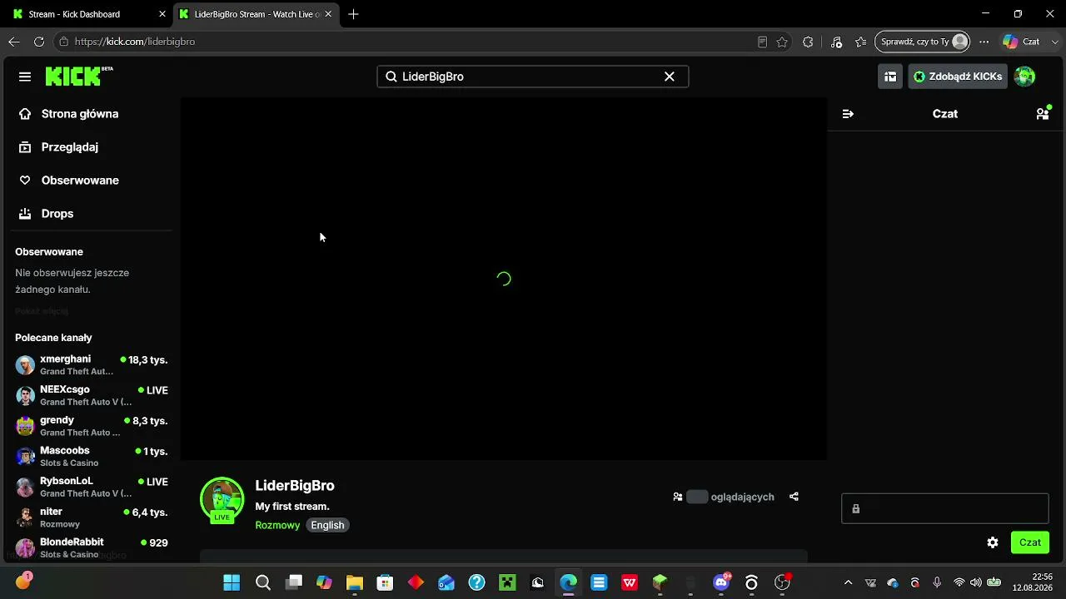Open your Kick profile avatar menu
The image size is (1066, 599).
coord(1024,77)
